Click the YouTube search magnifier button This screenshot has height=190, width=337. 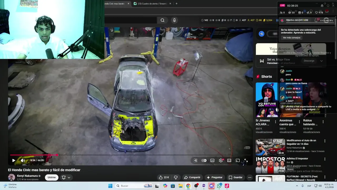click(x=162, y=20)
